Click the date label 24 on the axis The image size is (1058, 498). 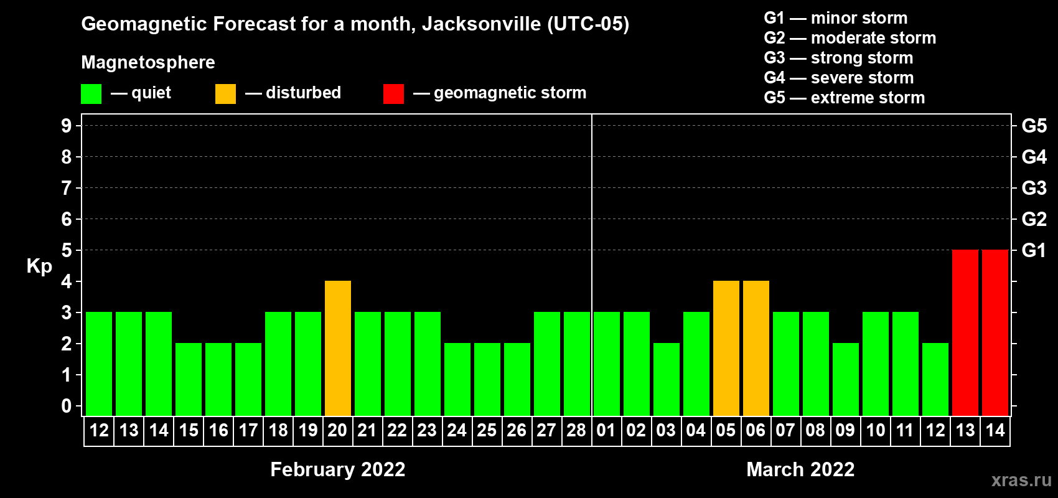click(457, 431)
